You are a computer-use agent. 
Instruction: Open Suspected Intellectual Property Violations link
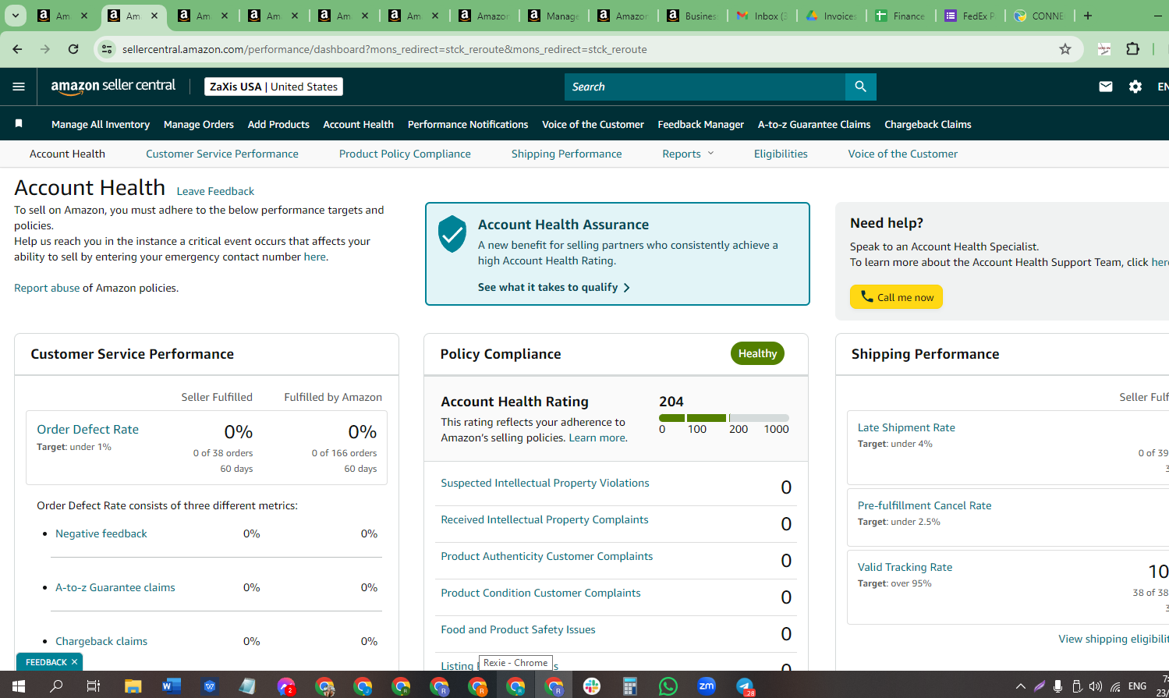[x=545, y=483]
